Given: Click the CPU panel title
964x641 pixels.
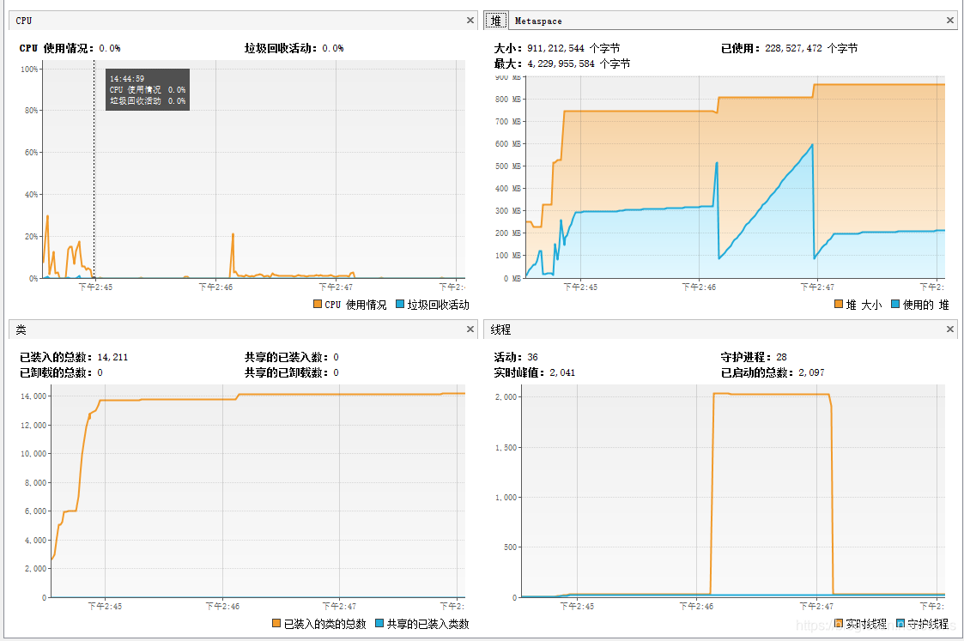Looking at the screenshot, I should [24, 21].
